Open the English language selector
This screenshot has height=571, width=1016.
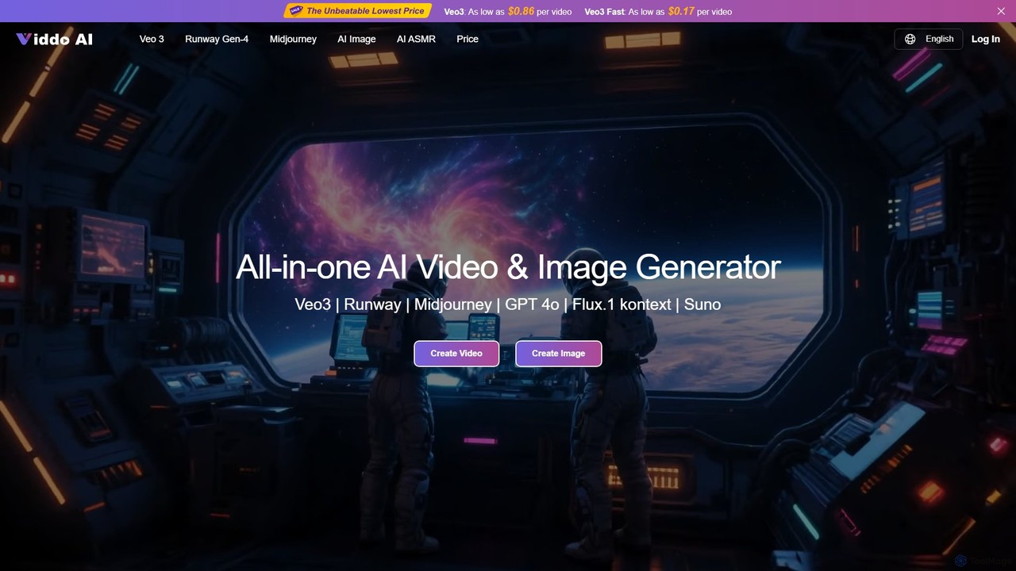(929, 39)
